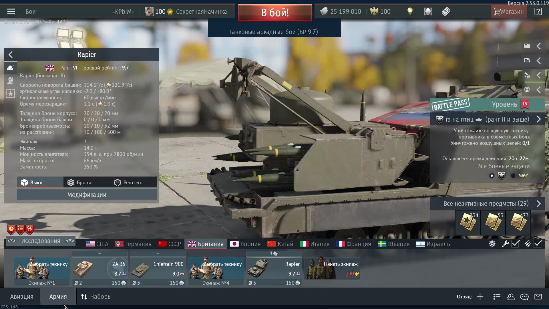Expand the Исследования research panel

[x=40, y=241]
